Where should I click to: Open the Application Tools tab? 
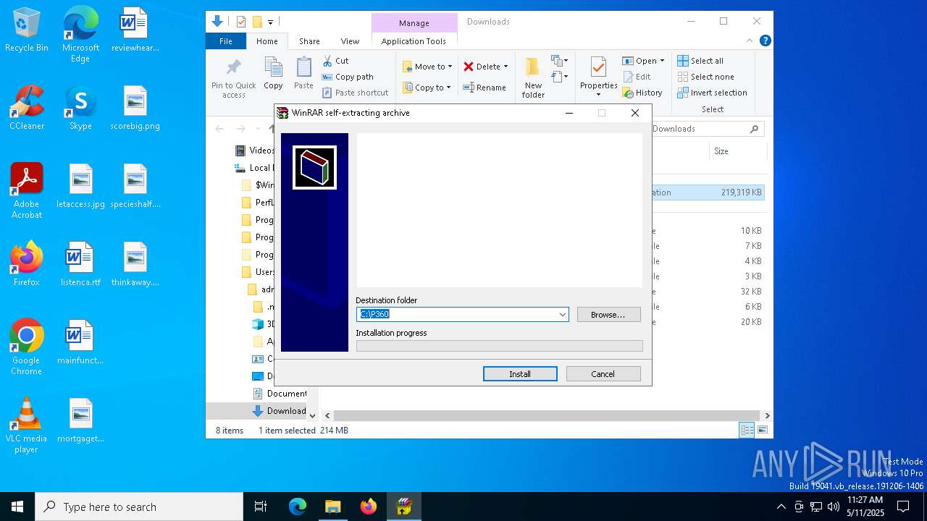tap(414, 41)
